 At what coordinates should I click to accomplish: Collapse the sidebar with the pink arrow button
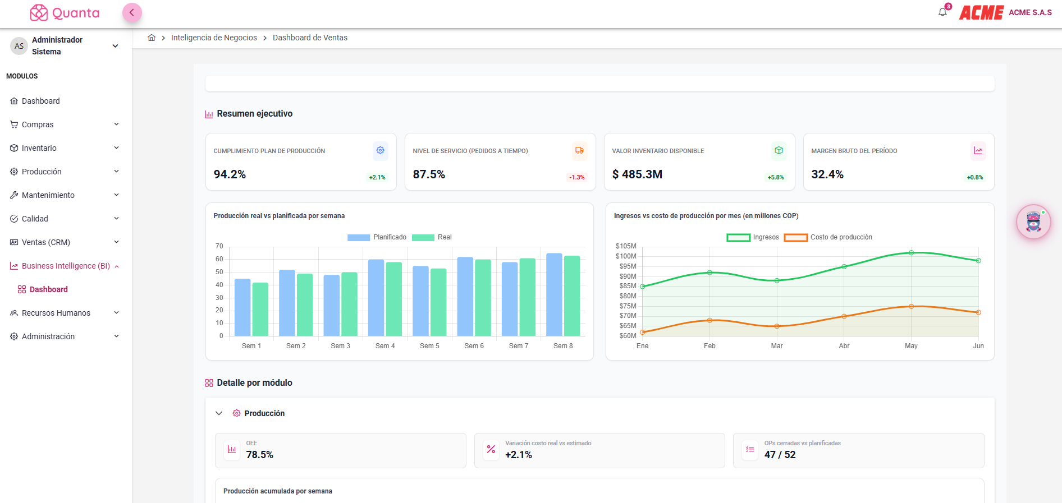132,12
